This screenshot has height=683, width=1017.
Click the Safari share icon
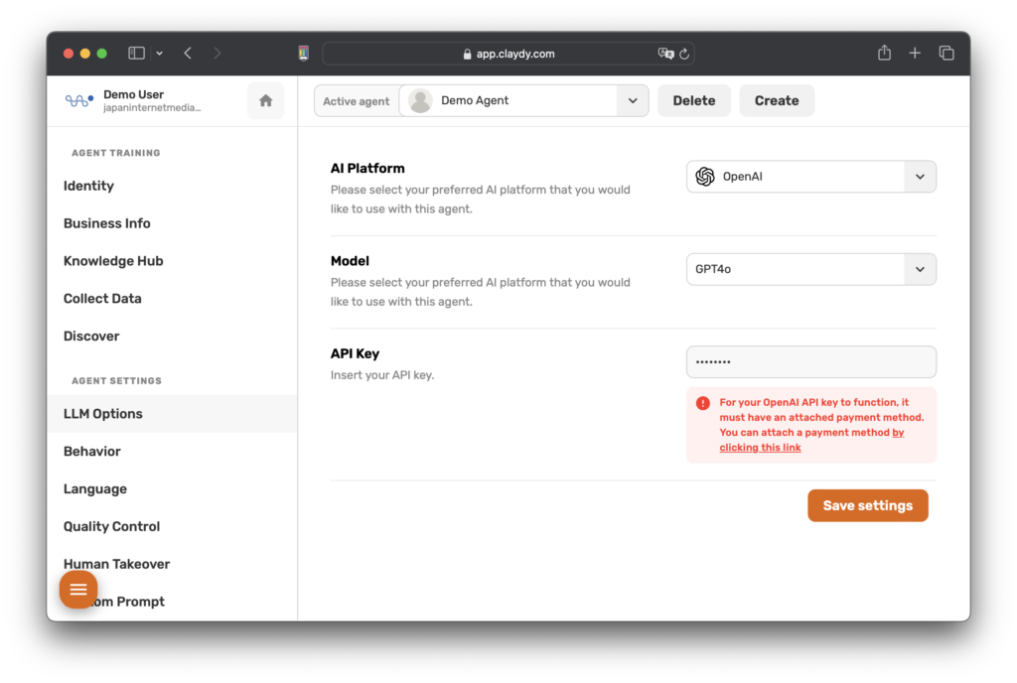coord(884,54)
